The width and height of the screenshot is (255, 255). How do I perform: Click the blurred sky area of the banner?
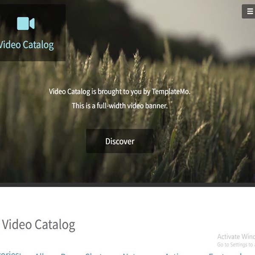tap(187, 20)
